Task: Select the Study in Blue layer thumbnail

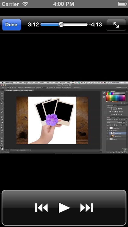Action: click(111, 128)
